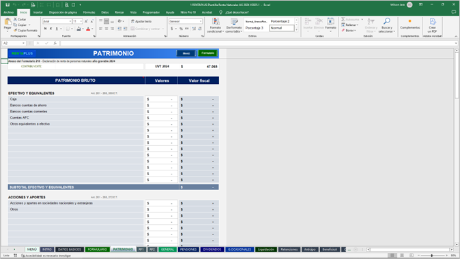The image size is (460, 259).
Task: Click Crear un PDF
Action: [x=433, y=25]
